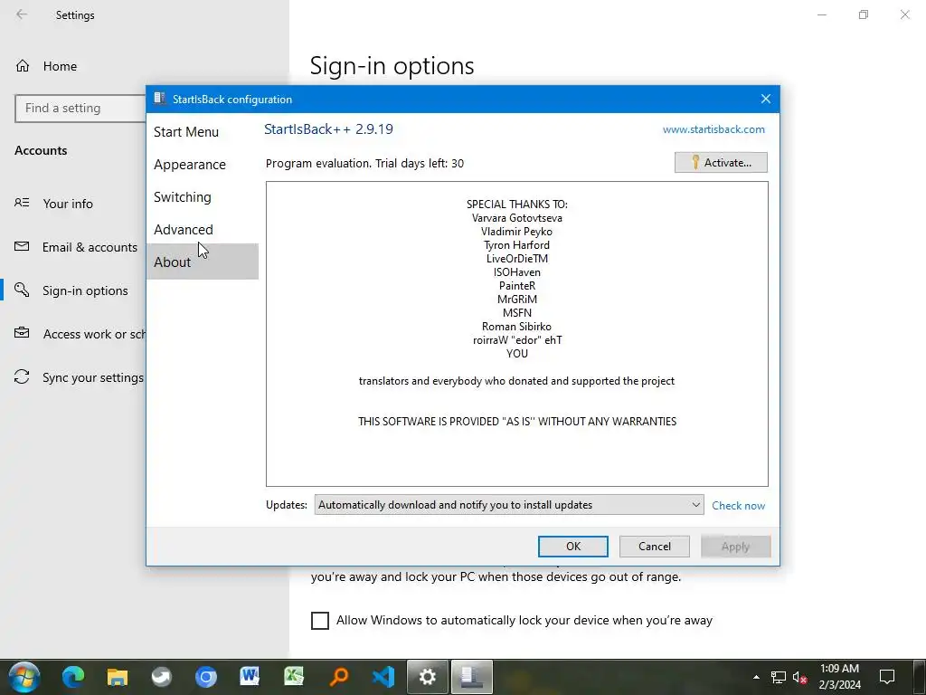Launch Visual Studio Code from taskbar
926x695 pixels.
[383, 677]
